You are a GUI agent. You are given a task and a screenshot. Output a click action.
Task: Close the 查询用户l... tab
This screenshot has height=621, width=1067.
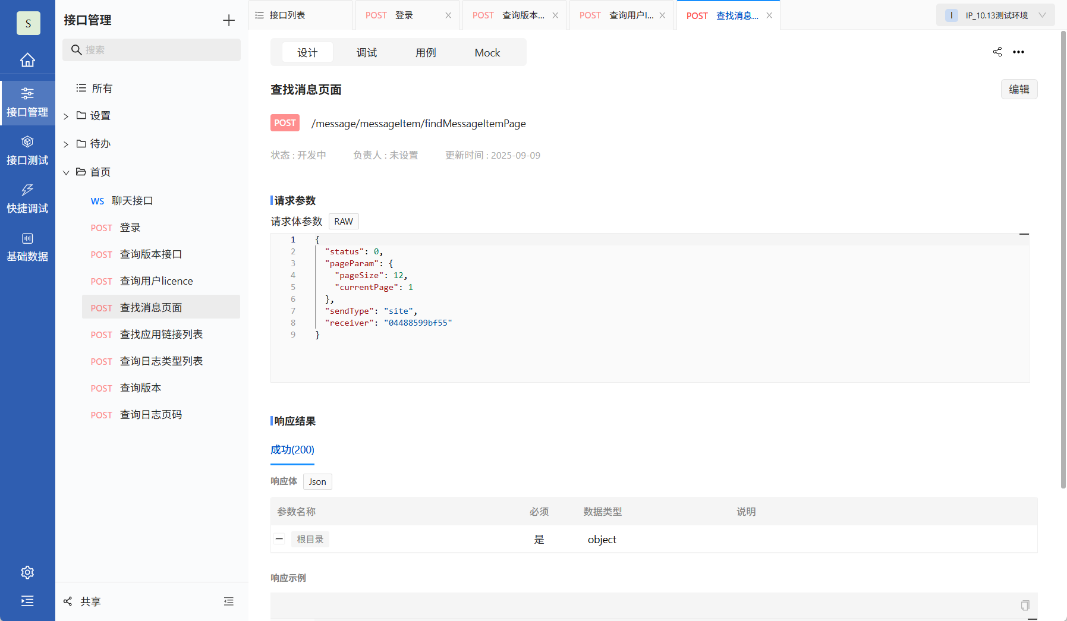point(662,15)
